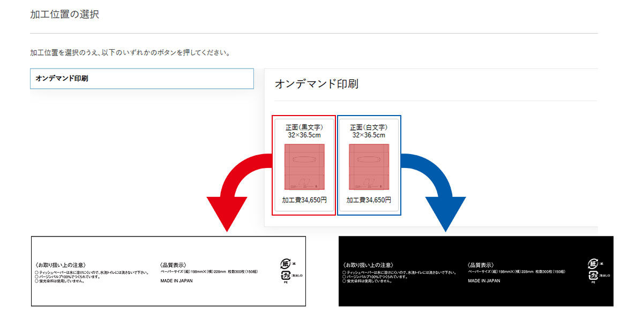This screenshot has width=643, height=321.
Task: Click the 加工位置の選択 page heading
Action: [64, 14]
